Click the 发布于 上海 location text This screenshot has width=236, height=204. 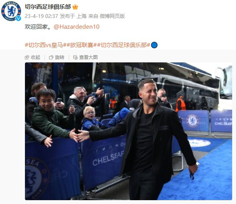(x=73, y=16)
